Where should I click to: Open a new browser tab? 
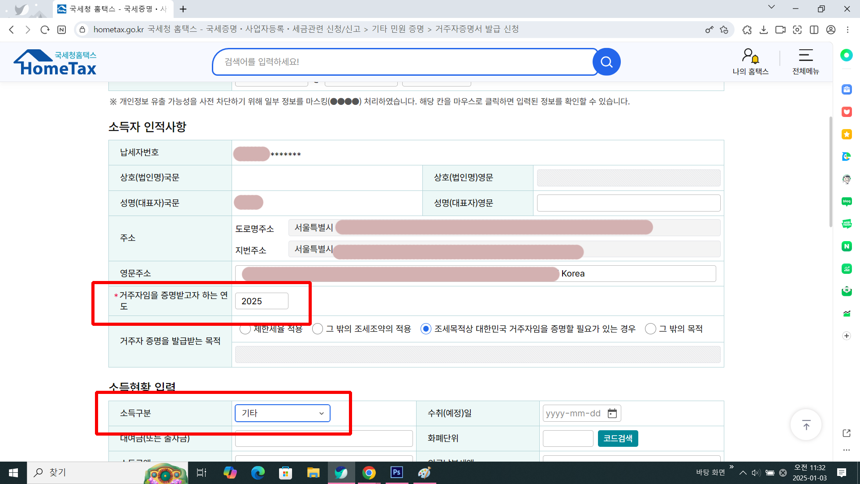point(183,9)
